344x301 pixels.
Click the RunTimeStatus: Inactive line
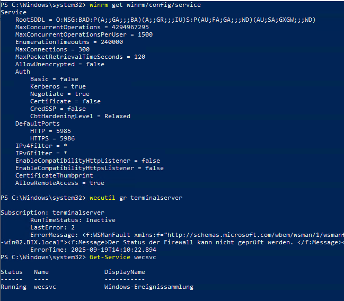click(73, 220)
